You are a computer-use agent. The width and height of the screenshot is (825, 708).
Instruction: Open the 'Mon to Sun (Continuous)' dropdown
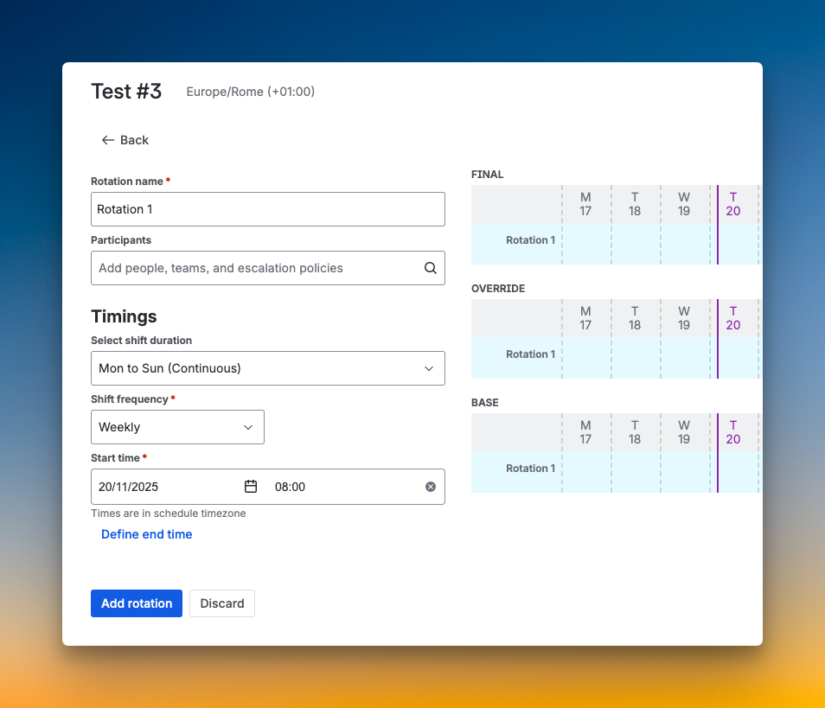(x=268, y=368)
